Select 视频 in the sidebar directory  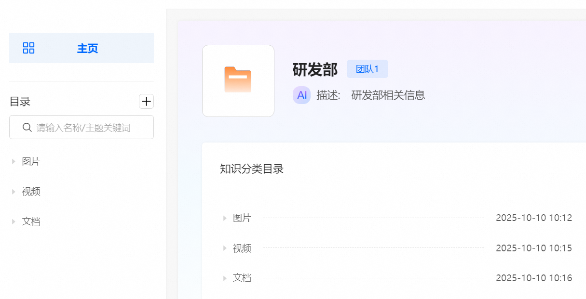(31, 192)
